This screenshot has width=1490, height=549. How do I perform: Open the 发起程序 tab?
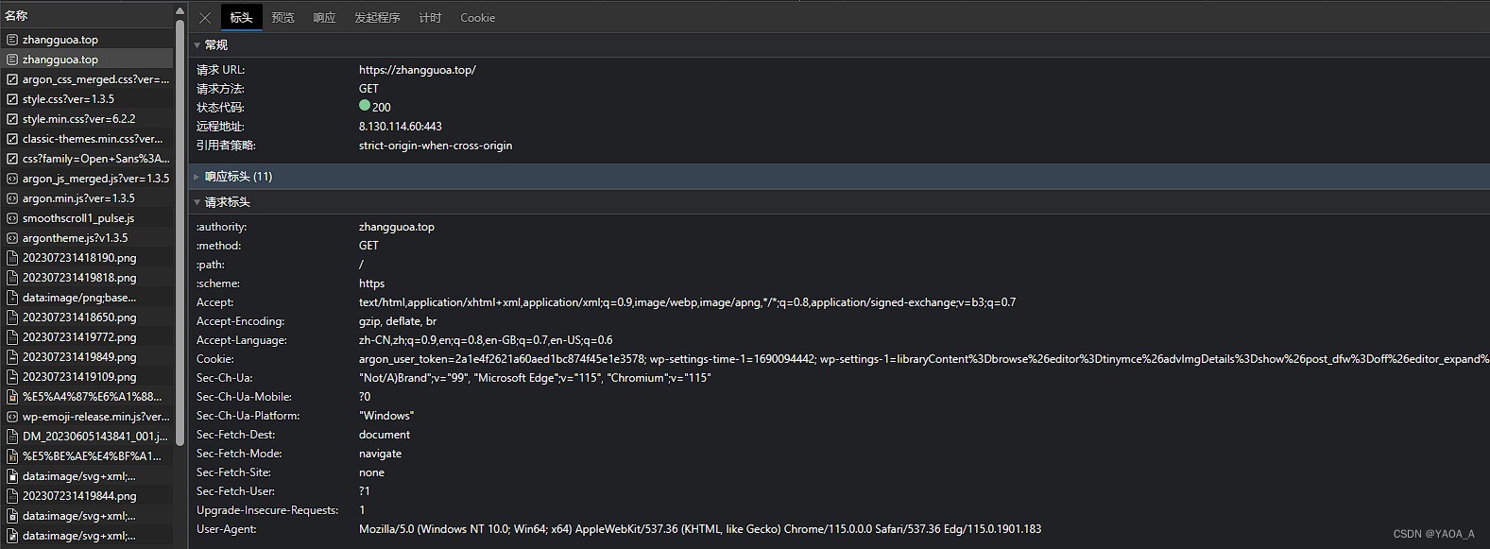(377, 18)
